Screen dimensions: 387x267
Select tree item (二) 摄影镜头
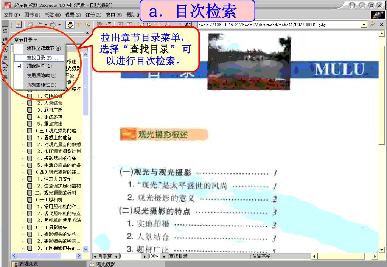(51, 227)
